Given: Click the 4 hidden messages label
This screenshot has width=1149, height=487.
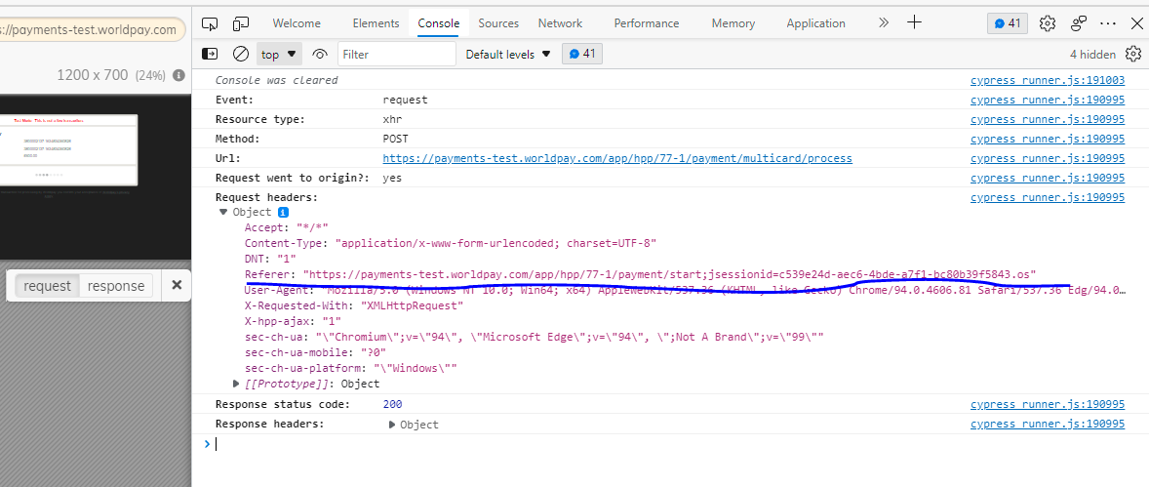Looking at the screenshot, I should click(1092, 55).
